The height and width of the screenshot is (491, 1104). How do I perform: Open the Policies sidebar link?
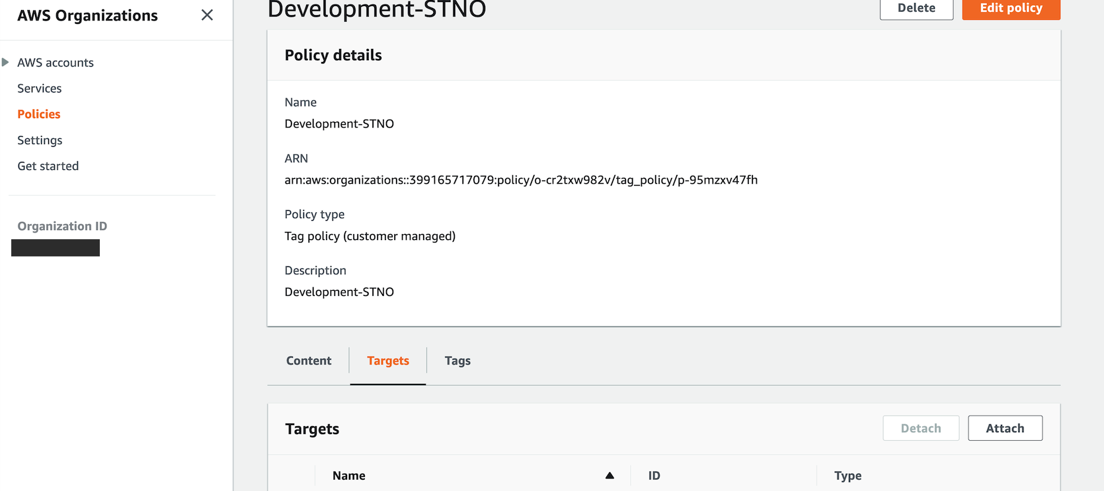tap(39, 114)
